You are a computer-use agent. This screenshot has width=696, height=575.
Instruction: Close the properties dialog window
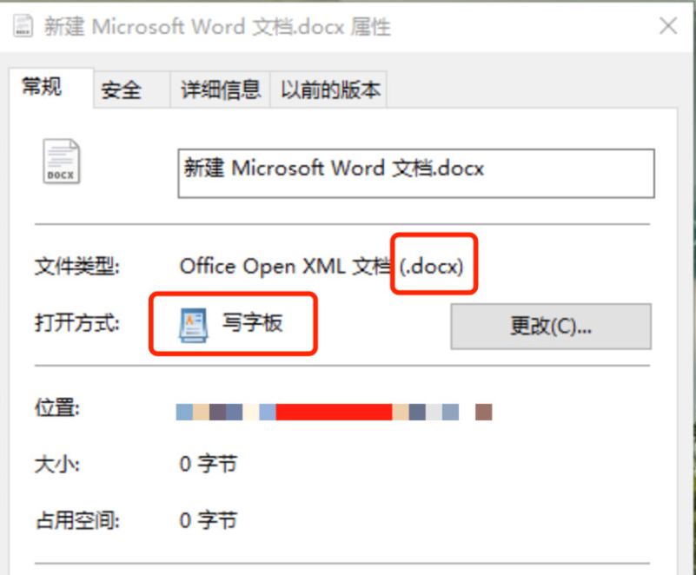(668, 26)
